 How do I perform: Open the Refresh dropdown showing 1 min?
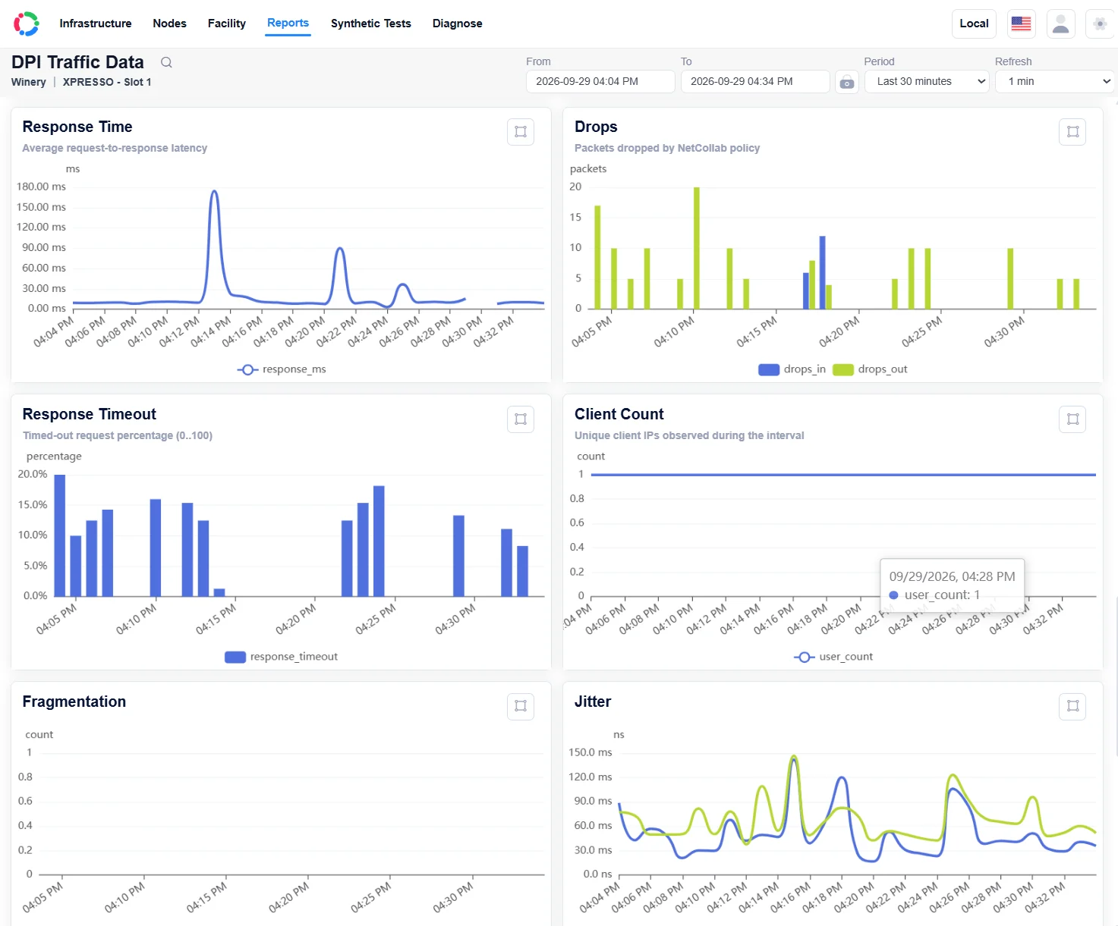point(1056,82)
